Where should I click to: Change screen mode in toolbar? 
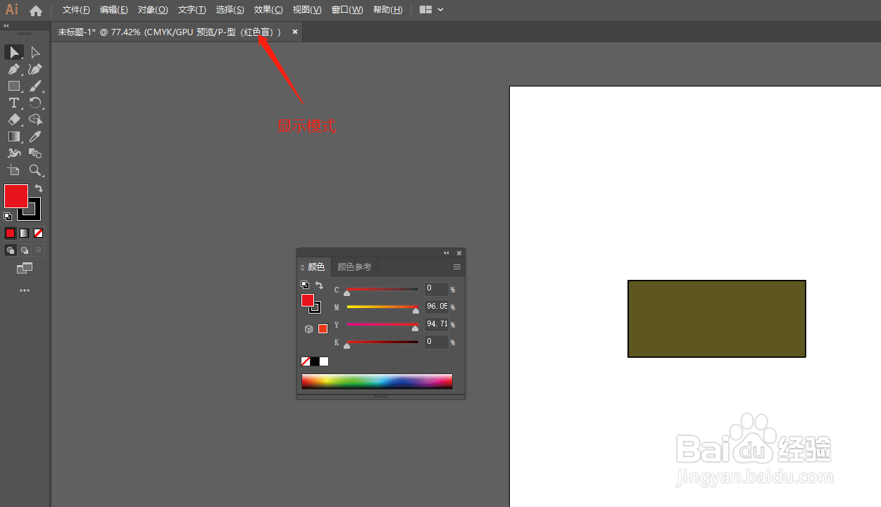click(x=25, y=268)
